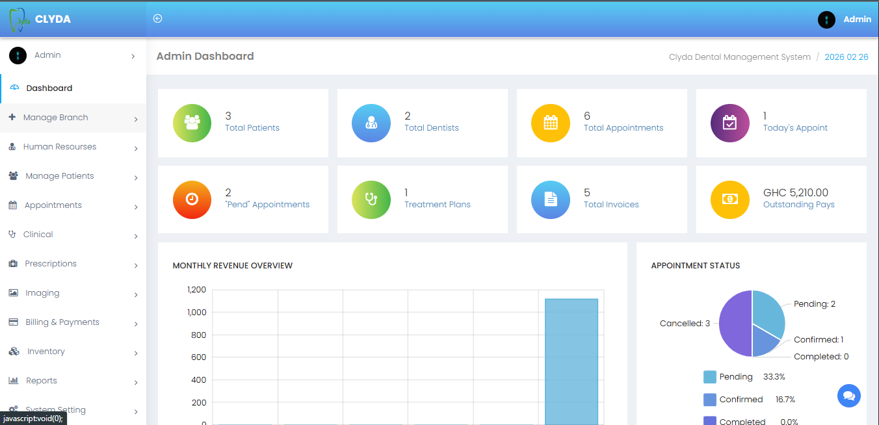Click the Clyda tooth logo icon

pyautogui.click(x=19, y=20)
